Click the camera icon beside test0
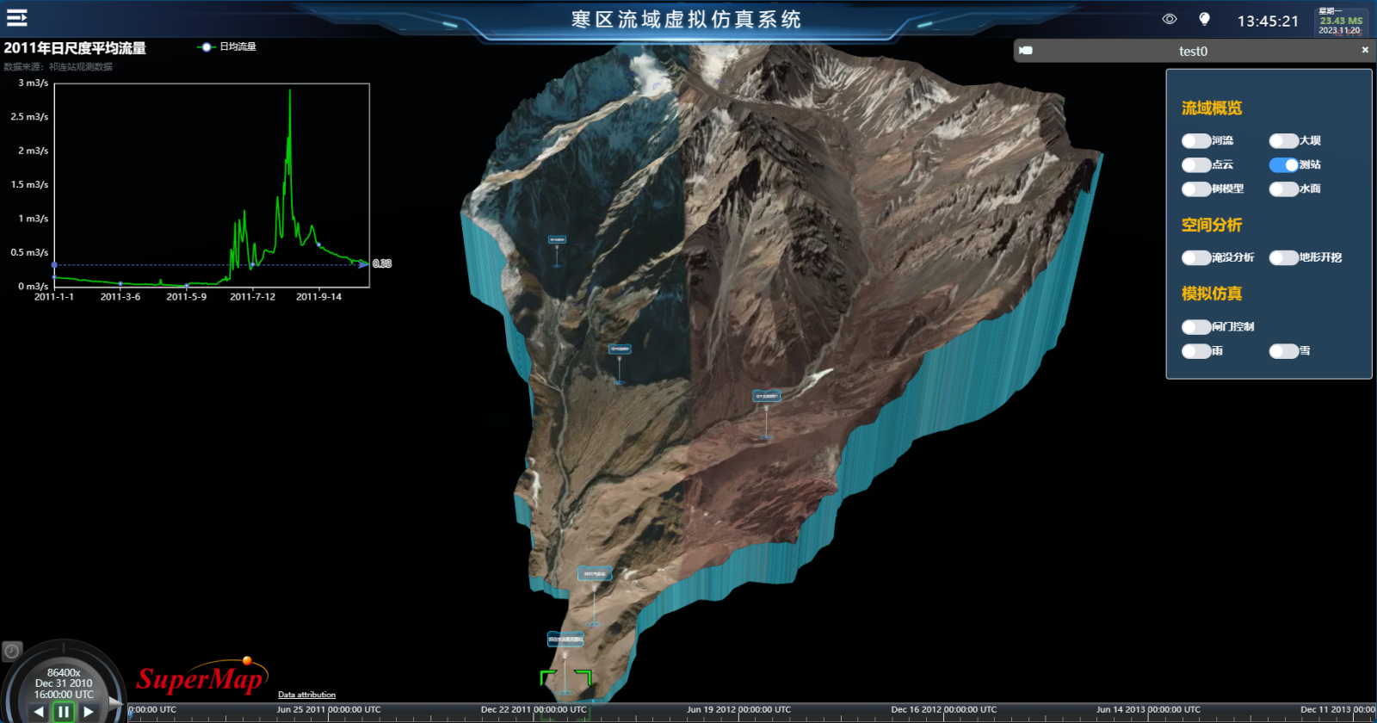This screenshot has width=1377, height=723. click(x=1026, y=51)
